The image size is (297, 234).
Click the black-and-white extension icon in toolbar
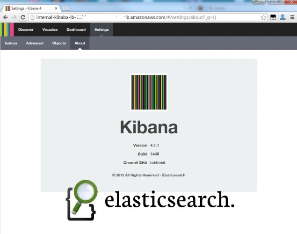[x=273, y=17]
